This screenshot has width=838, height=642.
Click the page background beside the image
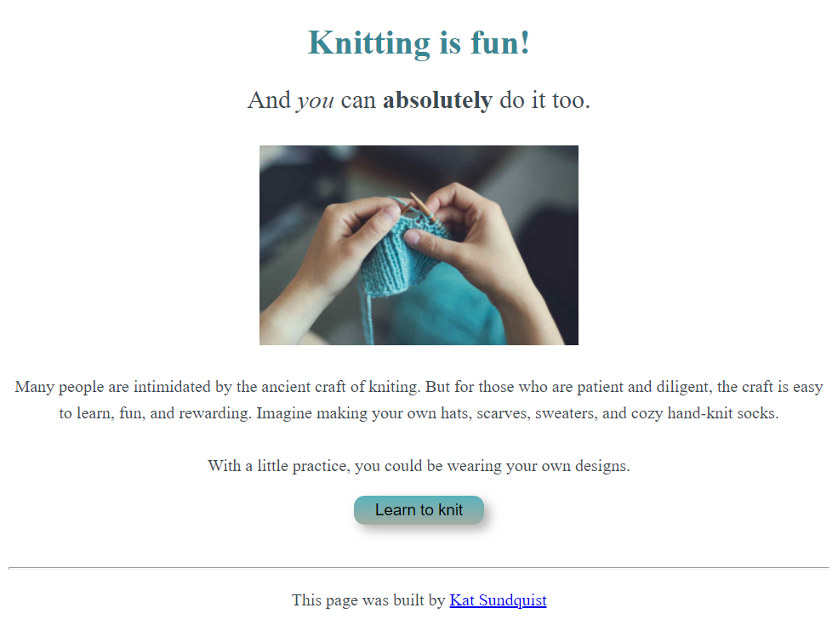pyautogui.click(x=128, y=245)
